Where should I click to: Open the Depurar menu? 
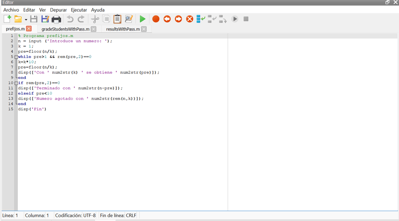(x=58, y=10)
